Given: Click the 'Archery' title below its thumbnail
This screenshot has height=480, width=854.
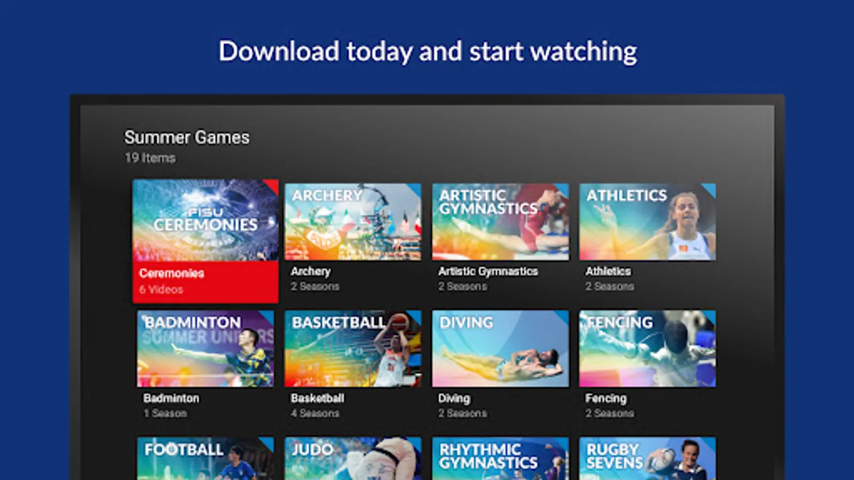Looking at the screenshot, I should pos(311,271).
